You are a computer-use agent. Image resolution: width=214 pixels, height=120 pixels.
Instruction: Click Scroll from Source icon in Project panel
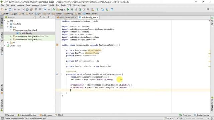point(40,17)
